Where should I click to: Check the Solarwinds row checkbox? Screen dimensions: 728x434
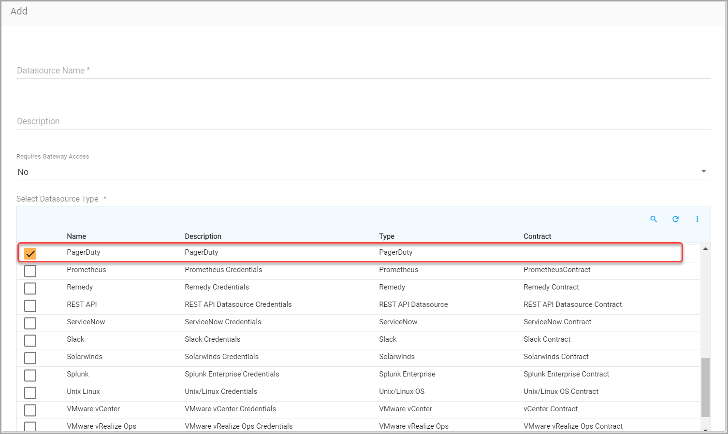30,358
